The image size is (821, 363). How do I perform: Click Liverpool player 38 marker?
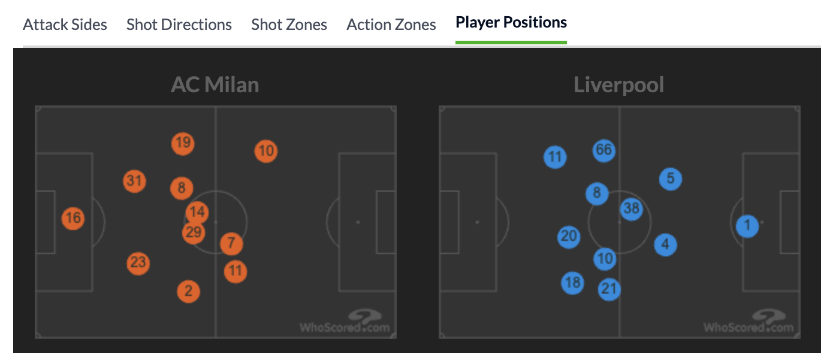(x=631, y=208)
